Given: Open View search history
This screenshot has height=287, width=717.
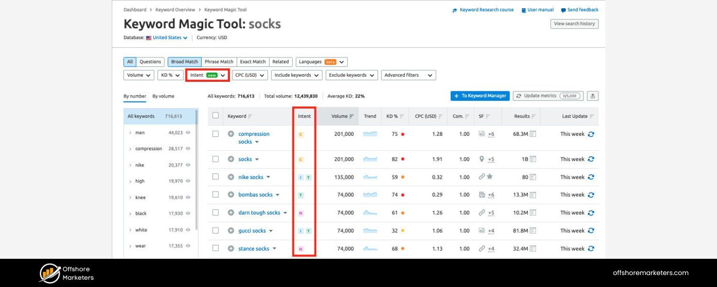Looking at the screenshot, I should click(x=574, y=23).
